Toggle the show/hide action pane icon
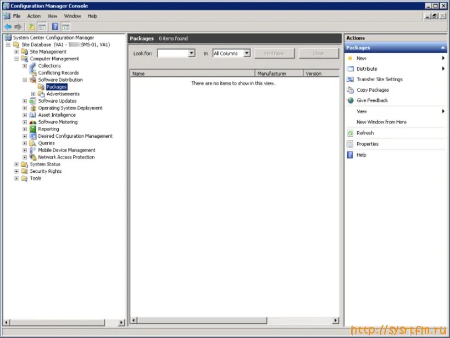 tap(66, 27)
